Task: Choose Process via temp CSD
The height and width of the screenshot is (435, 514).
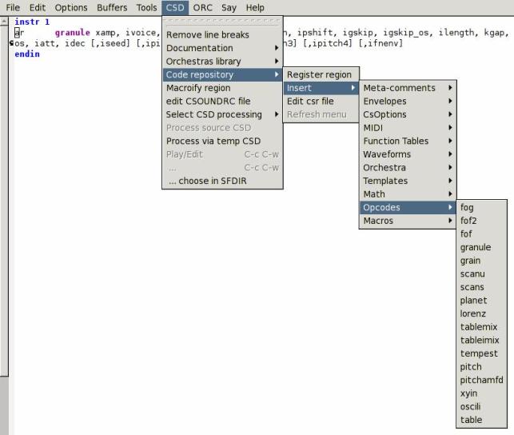Action: click(x=222, y=141)
